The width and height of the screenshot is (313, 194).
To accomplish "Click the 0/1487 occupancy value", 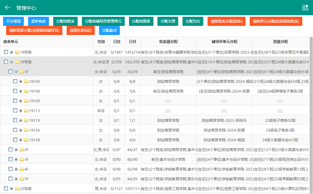I will point(116,52).
